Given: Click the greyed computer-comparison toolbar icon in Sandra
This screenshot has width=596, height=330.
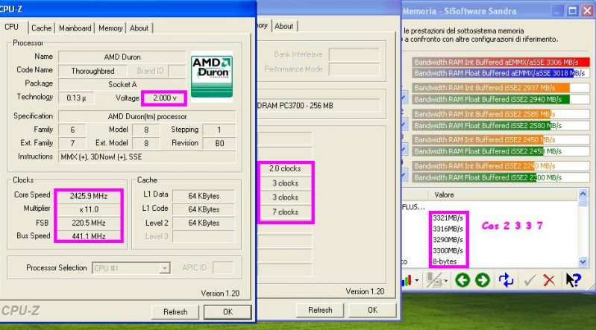Looking at the screenshot, I should pyautogui.click(x=434, y=281).
